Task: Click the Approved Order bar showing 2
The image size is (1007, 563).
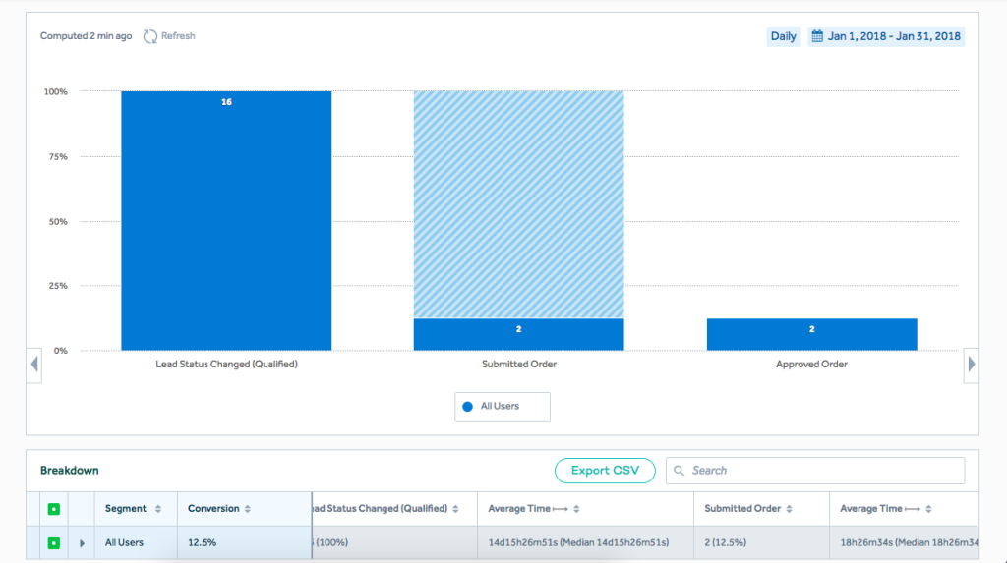Action: (811, 334)
